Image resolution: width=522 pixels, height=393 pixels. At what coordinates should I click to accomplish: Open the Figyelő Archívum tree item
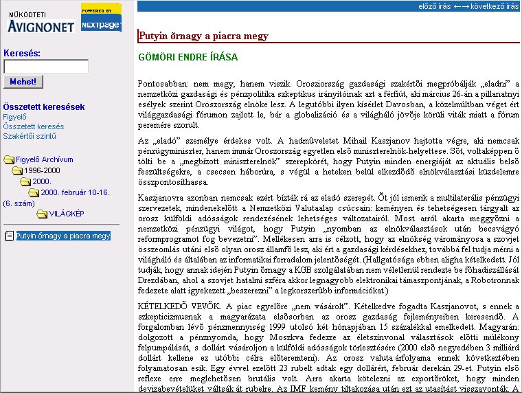[x=45, y=159]
